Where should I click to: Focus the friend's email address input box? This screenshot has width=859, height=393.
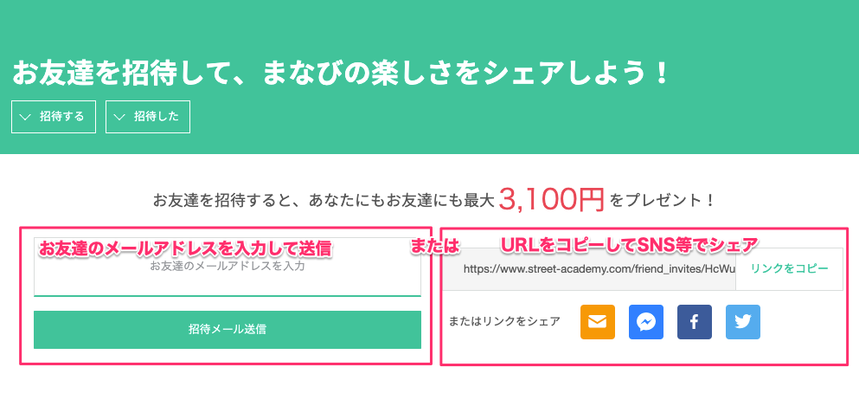coord(228,267)
